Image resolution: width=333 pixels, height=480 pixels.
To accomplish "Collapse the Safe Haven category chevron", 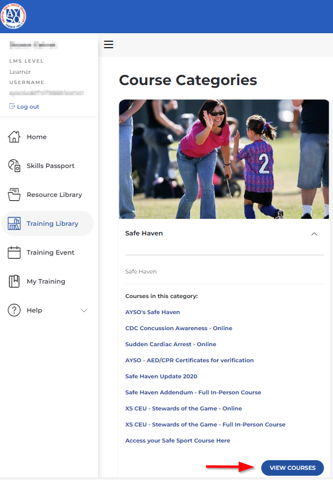I will coord(314,234).
